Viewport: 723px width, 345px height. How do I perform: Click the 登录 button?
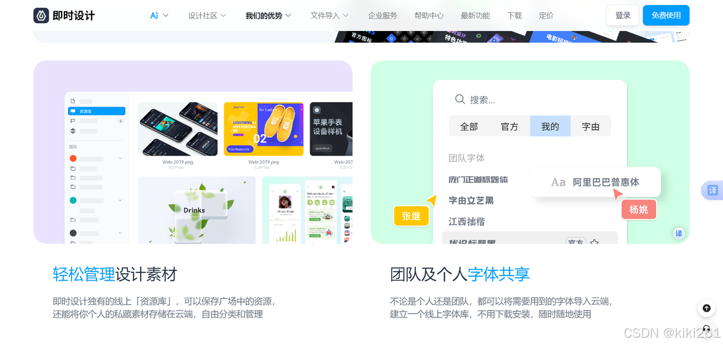623,15
